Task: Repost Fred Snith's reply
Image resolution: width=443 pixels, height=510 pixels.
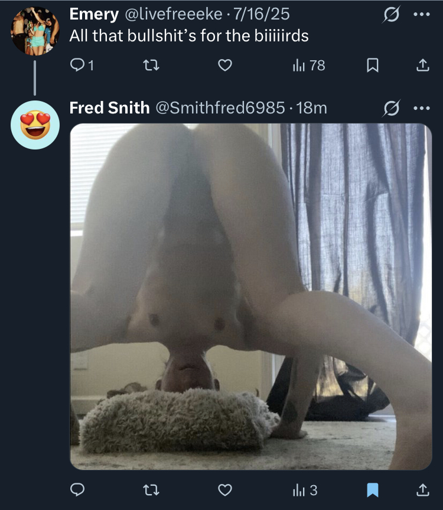Action: [x=151, y=490]
